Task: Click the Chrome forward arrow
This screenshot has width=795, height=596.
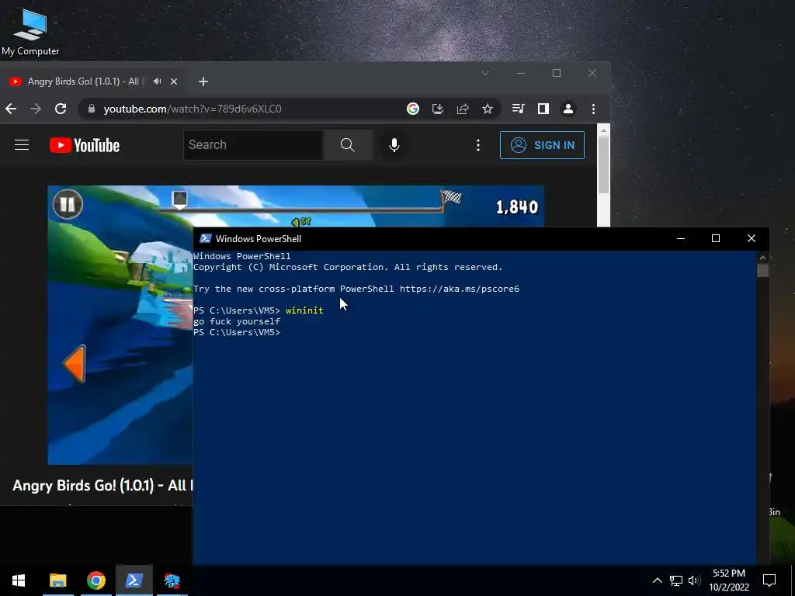Action: [x=36, y=109]
